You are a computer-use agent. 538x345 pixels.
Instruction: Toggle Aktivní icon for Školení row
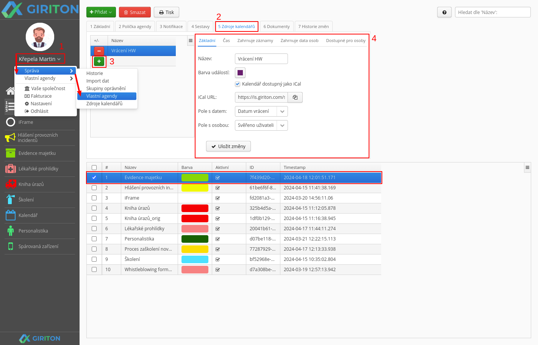point(217,259)
